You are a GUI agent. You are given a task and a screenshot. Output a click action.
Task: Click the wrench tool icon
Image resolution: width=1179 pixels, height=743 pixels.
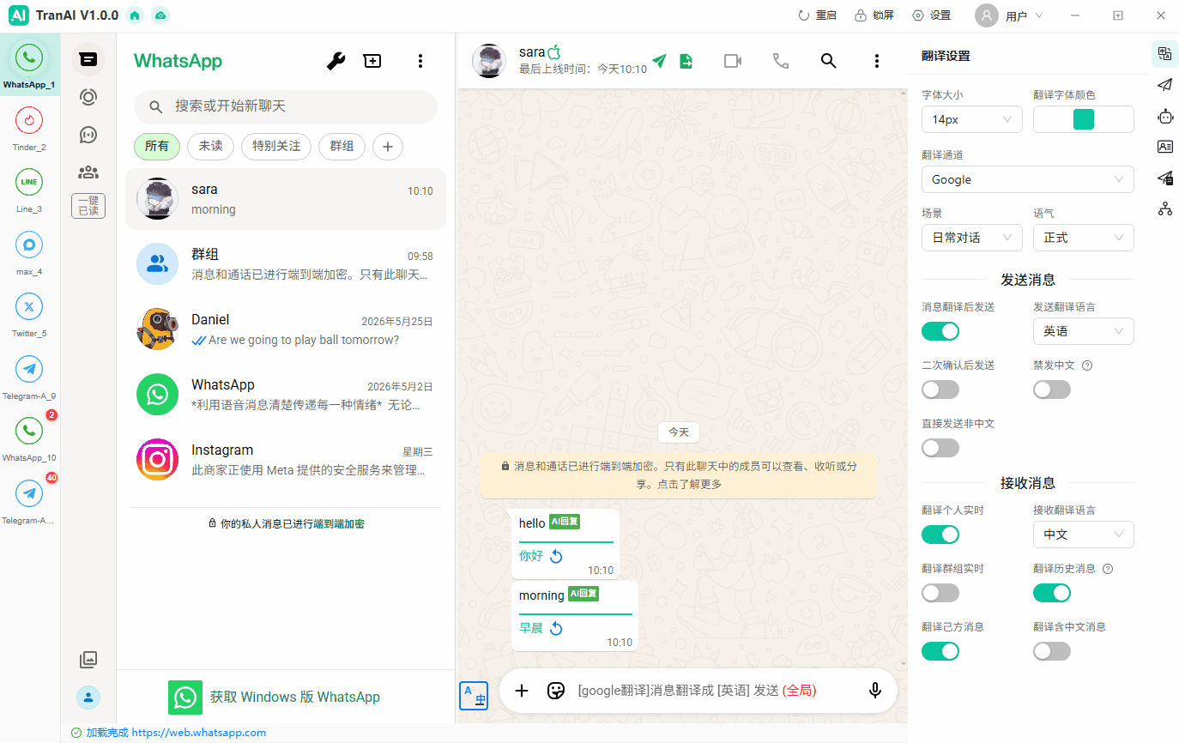pyautogui.click(x=336, y=61)
